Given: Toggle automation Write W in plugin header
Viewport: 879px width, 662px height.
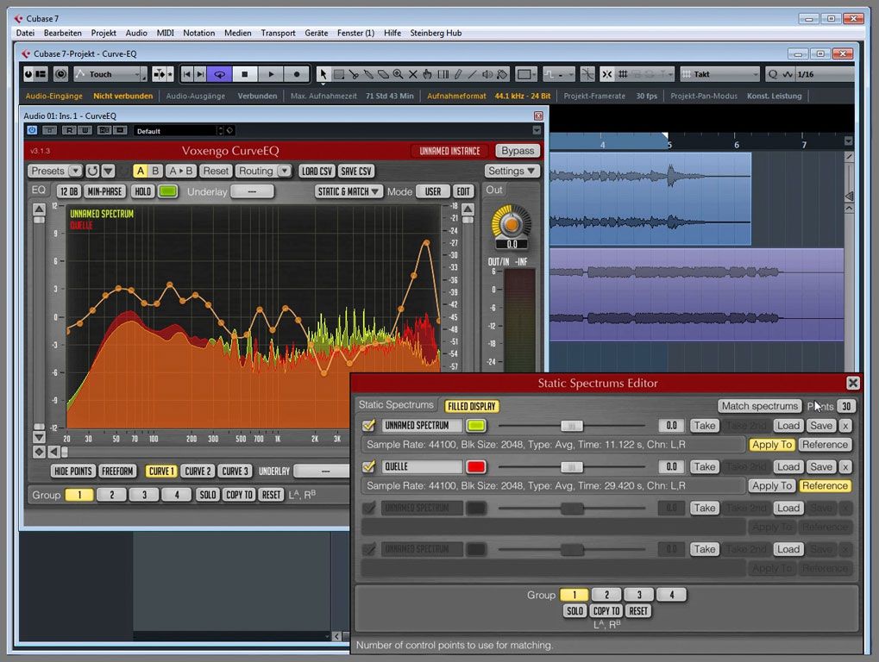Looking at the screenshot, I should pyautogui.click(x=84, y=130).
